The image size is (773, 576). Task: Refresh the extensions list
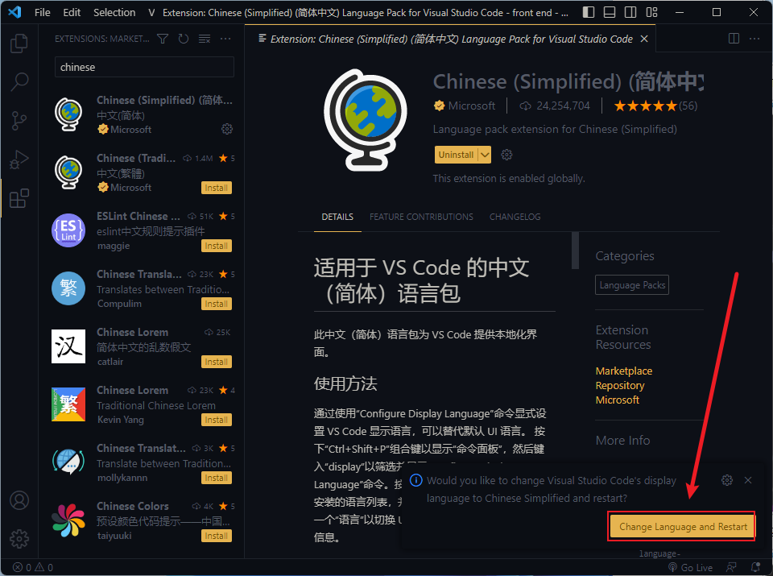pos(184,39)
